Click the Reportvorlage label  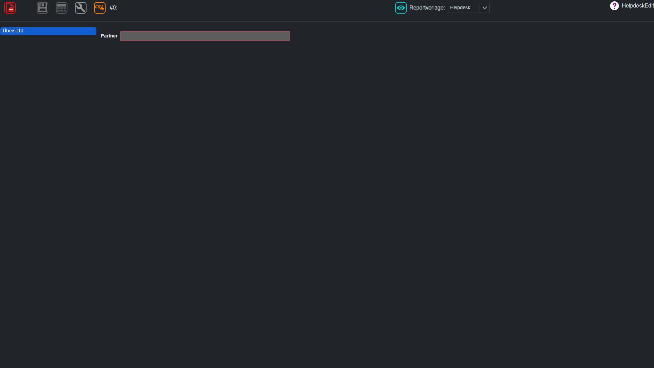pyautogui.click(x=427, y=8)
